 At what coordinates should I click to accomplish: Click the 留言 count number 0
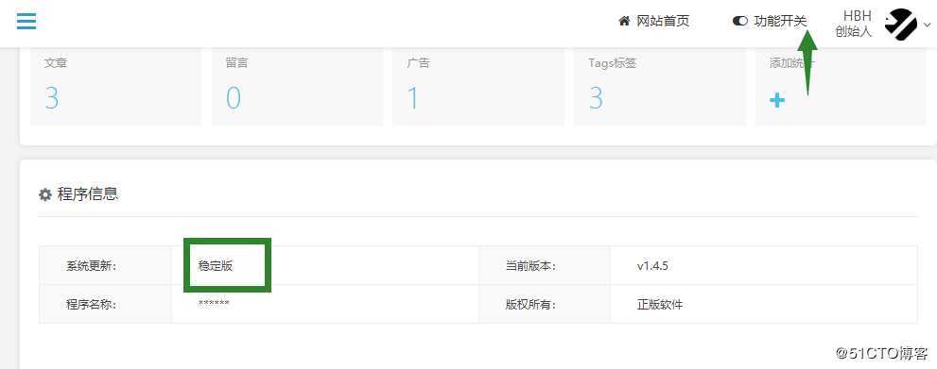233,98
